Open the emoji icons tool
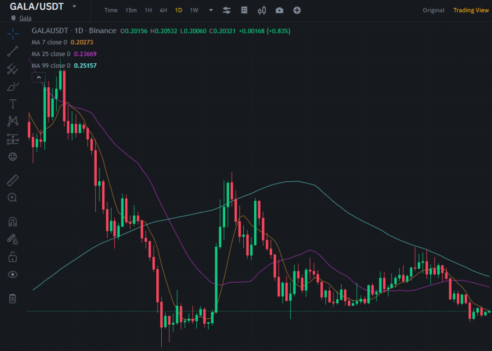The width and height of the screenshot is (492, 351). coord(13,156)
